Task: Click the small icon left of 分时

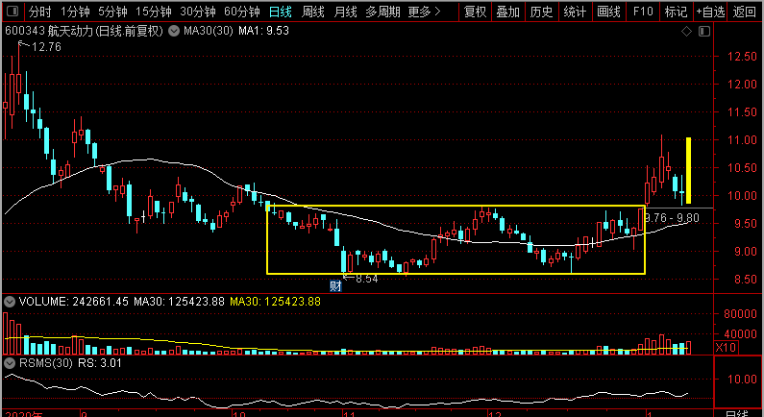Action: [12, 12]
